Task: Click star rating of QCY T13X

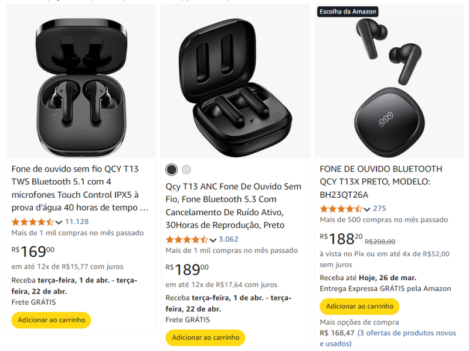Action: pyautogui.click(x=341, y=209)
